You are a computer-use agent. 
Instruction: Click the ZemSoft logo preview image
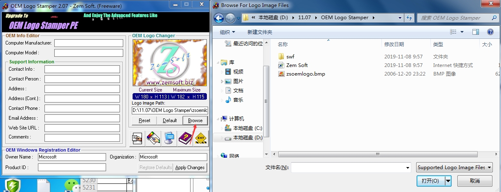pyautogui.click(x=170, y=63)
